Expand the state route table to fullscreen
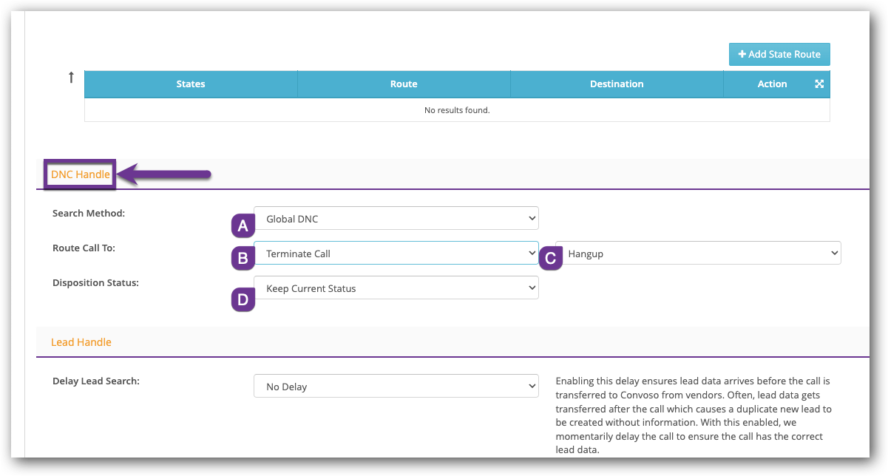The height and width of the screenshot is (476, 888). [x=819, y=84]
